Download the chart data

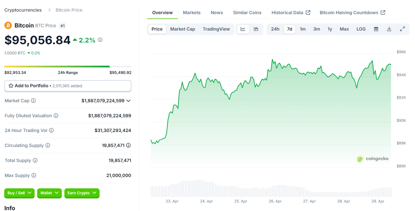pyautogui.click(x=389, y=29)
